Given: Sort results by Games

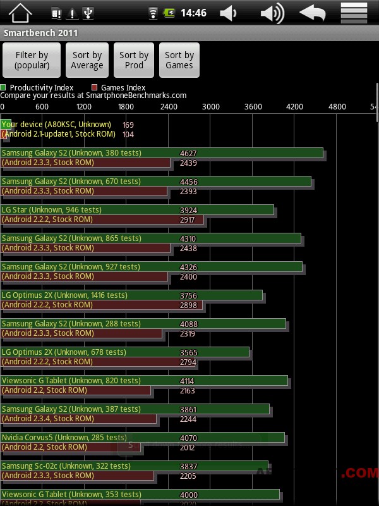Looking at the screenshot, I should click(179, 60).
